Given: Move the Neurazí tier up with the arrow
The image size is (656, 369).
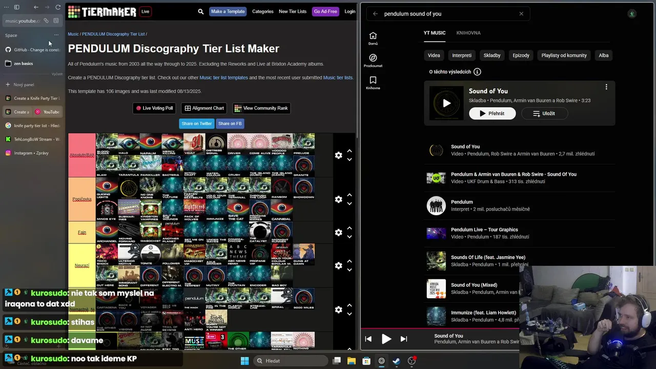Looking at the screenshot, I should pos(350,261).
